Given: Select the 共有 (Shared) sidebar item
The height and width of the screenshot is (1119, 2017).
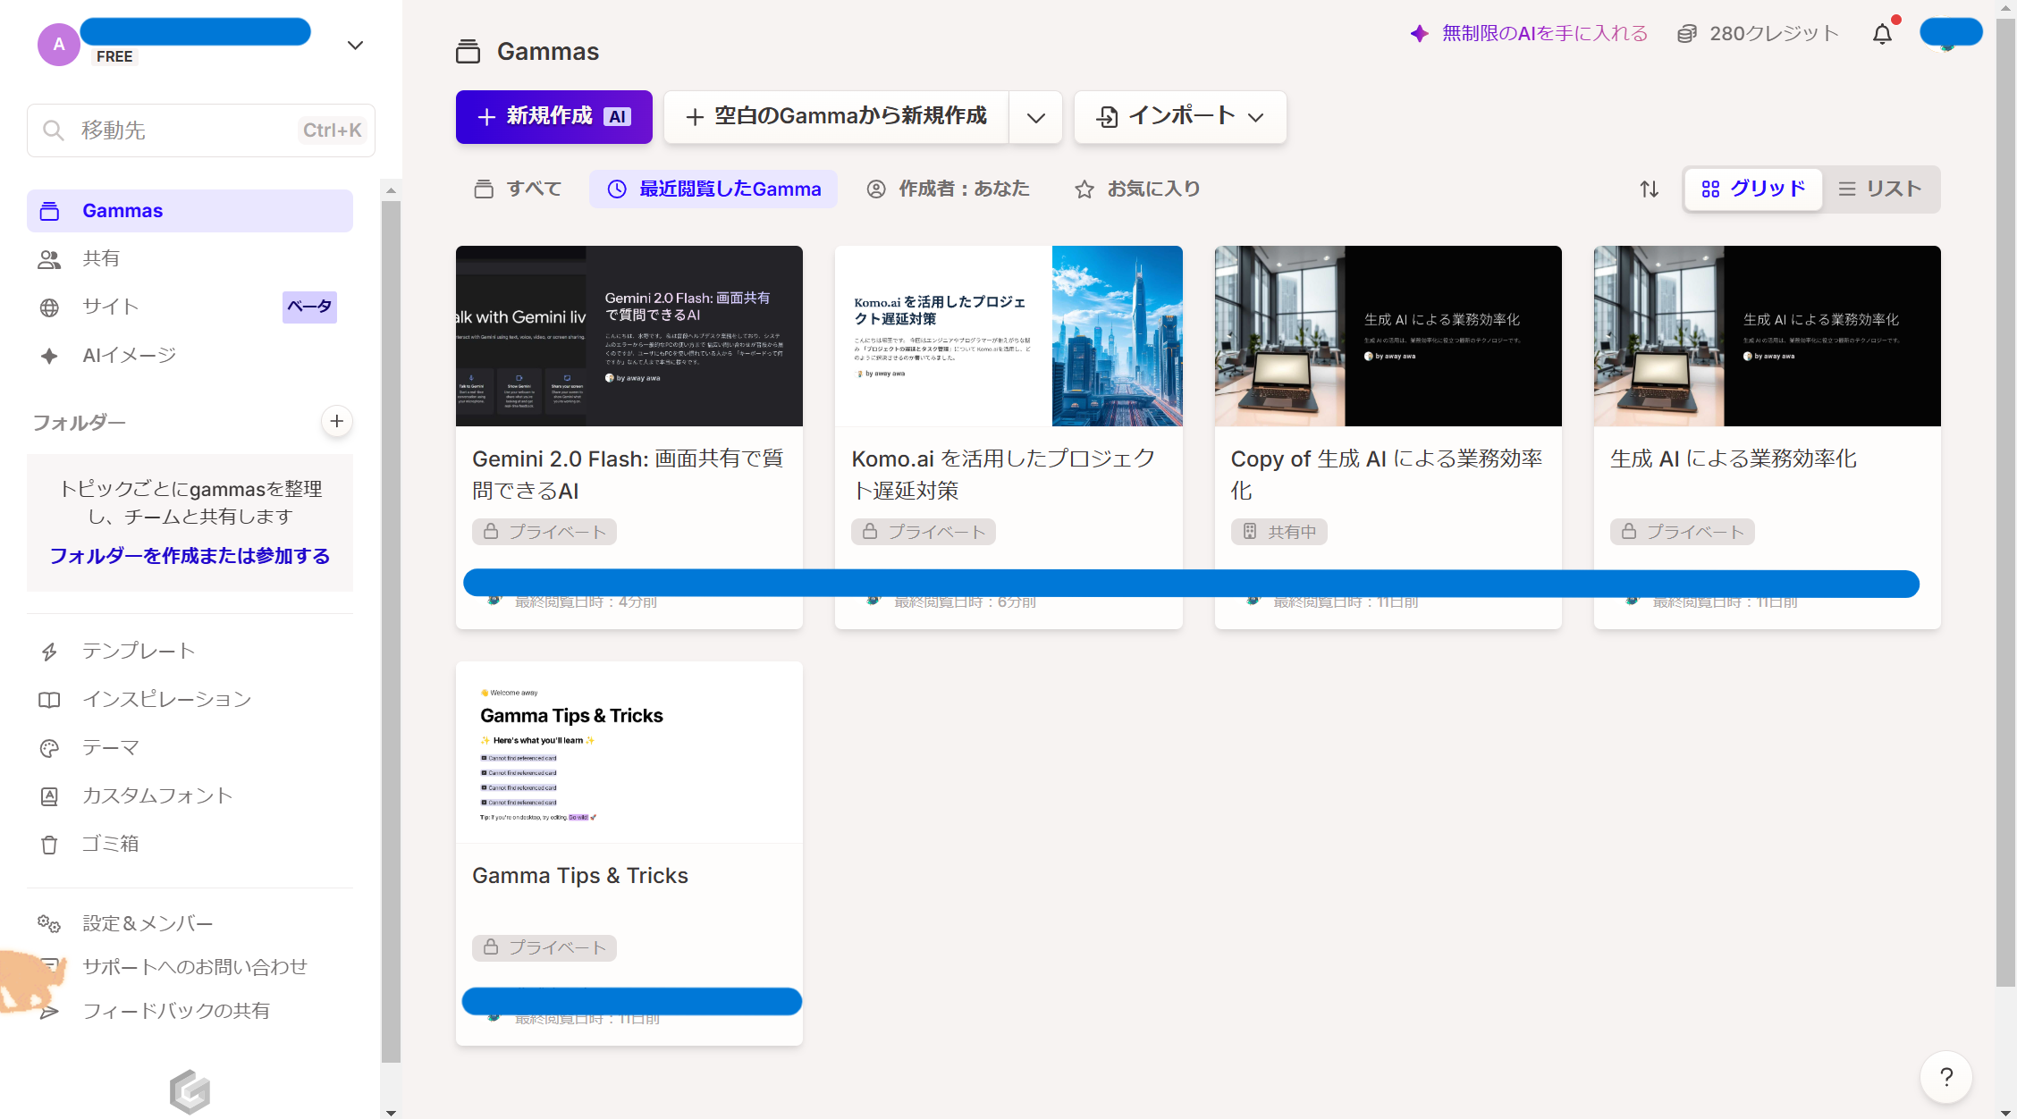Looking at the screenshot, I should (101, 258).
